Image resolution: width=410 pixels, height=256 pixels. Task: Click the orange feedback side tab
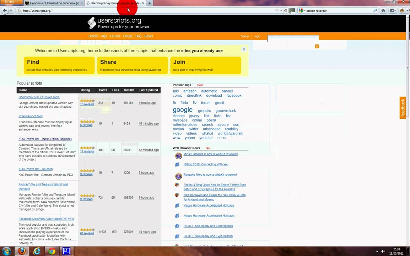pyautogui.click(x=403, y=108)
